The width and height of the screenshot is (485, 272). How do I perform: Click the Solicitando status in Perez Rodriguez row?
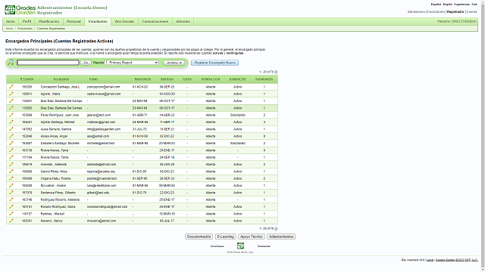(x=237, y=115)
